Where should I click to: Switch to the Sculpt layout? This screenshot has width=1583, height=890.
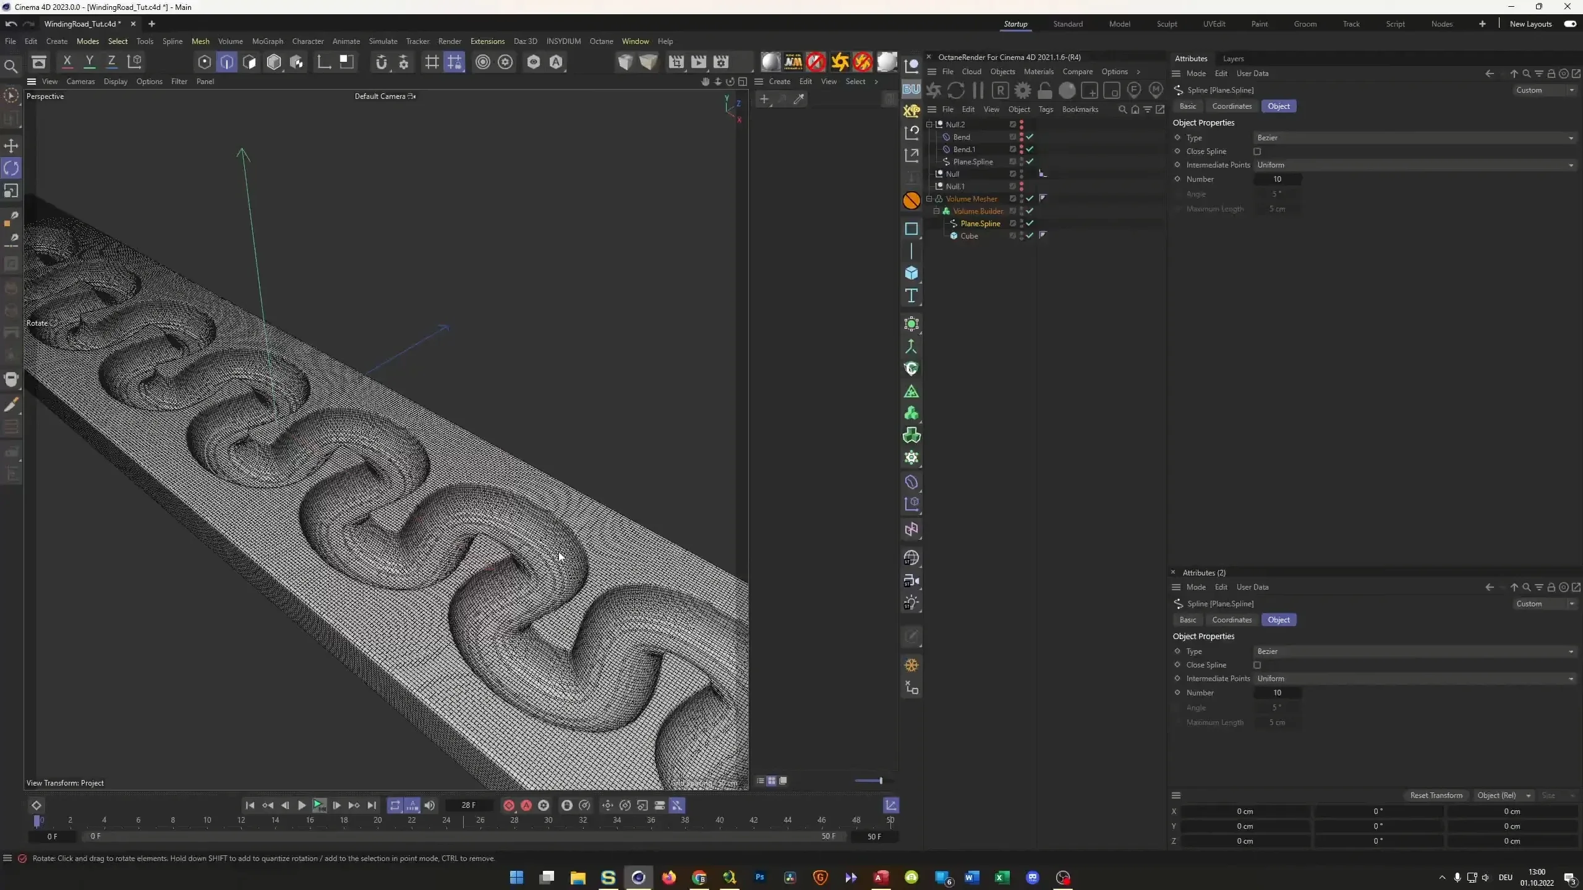pyautogui.click(x=1166, y=23)
